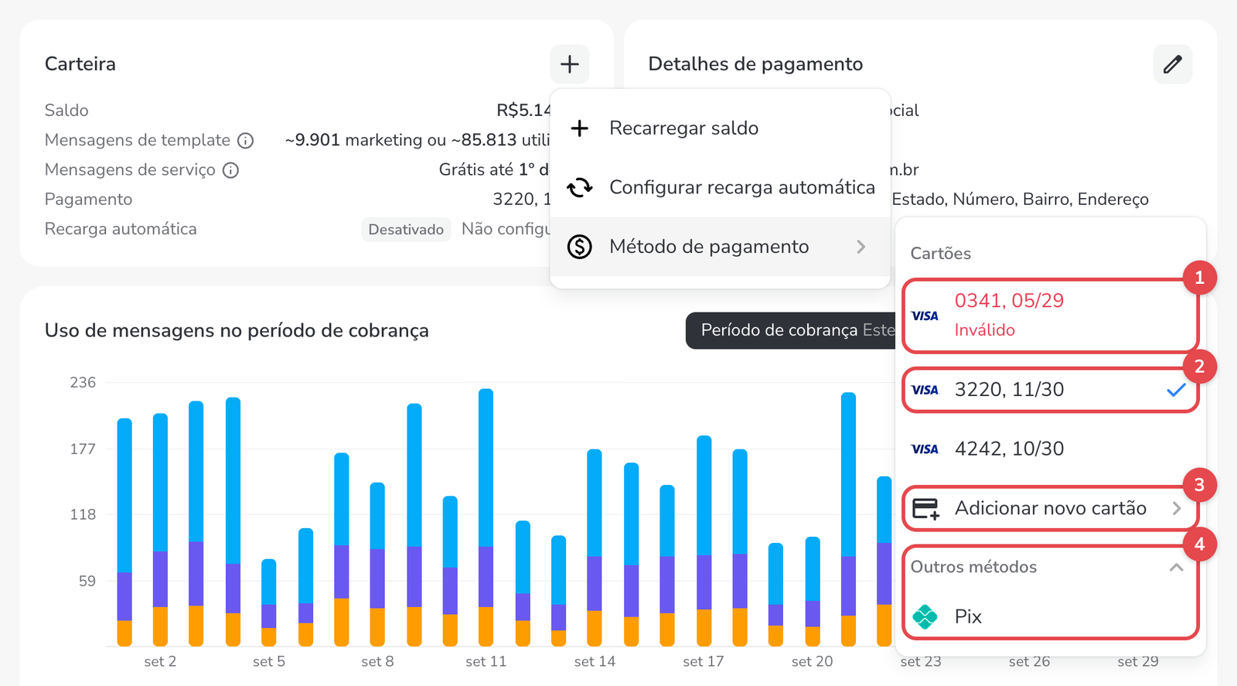The height and width of the screenshot is (686, 1237).
Task: Click chevron at right of Adicionar novo cartão
Action: (x=1176, y=508)
